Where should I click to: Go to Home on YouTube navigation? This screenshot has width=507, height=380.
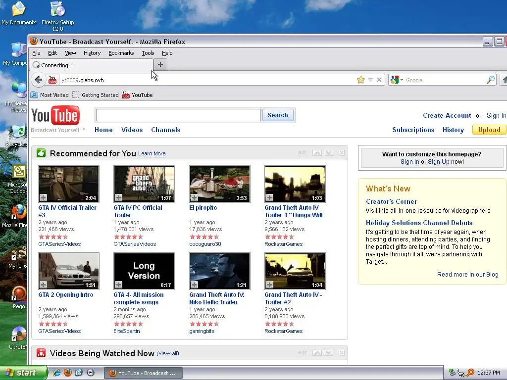(103, 130)
